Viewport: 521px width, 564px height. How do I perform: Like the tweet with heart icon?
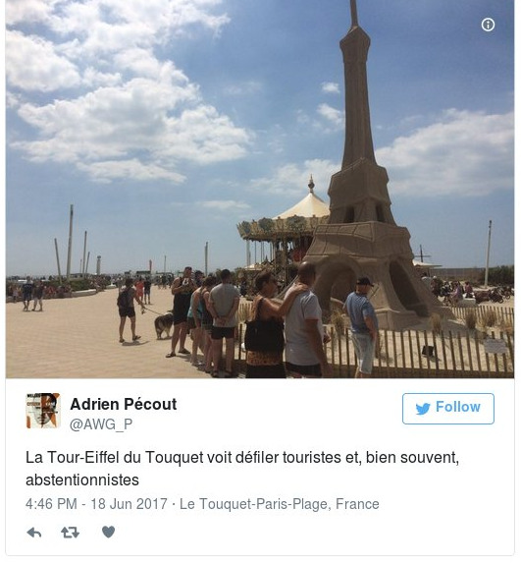click(x=109, y=532)
